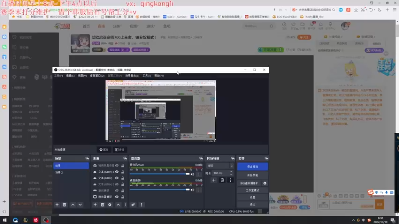This screenshot has height=224, width=399.
Task: Delete the selected scene using trash icon
Action: point(65,205)
